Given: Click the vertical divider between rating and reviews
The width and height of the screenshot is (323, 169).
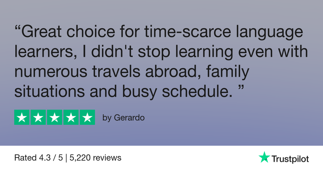Looking at the screenshot, I should tap(65, 158).
